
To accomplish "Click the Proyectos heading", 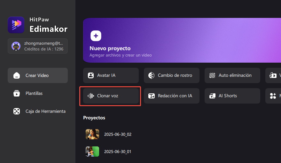I will (x=94, y=118).
